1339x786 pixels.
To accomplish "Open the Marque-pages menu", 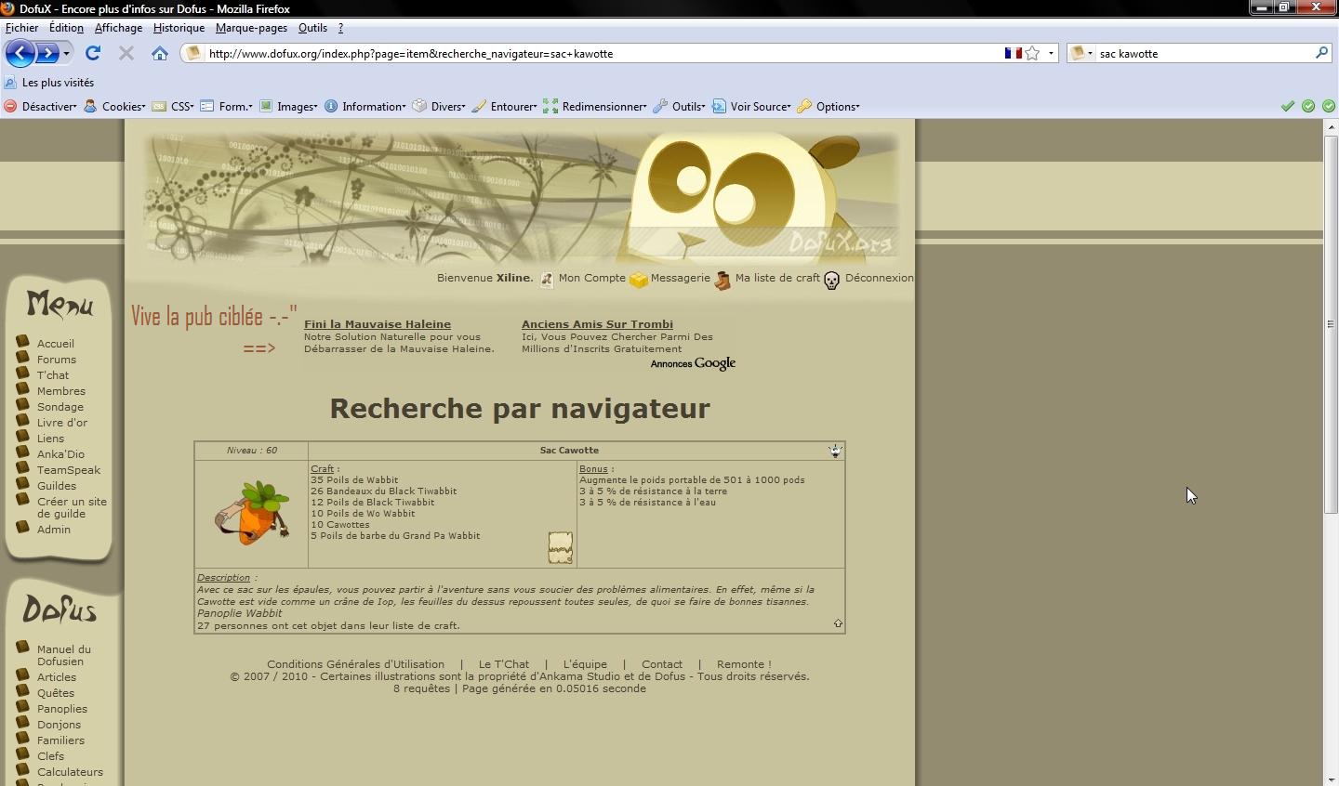I will 251,28.
